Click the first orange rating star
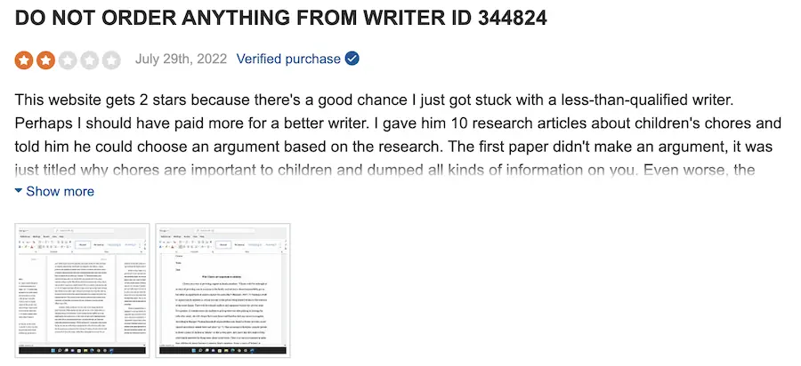The height and width of the screenshot is (366, 801). [23, 60]
